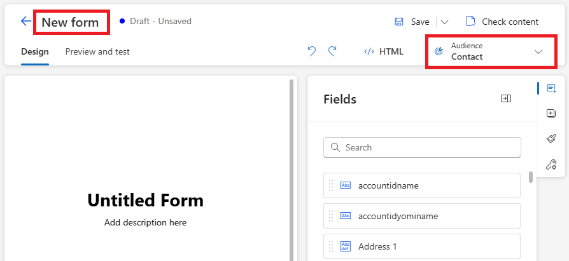
Task: Open the add section sidebar icon
Action: pyautogui.click(x=551, y=114)
